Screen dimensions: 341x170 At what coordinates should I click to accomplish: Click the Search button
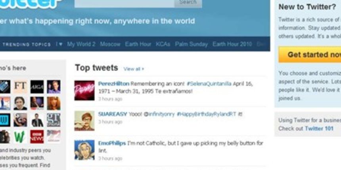click(188, 3)
